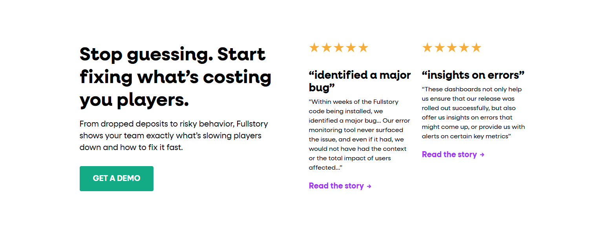Click the second star of the insights on errors review
The image size is (605, 248).
(439, 47)
